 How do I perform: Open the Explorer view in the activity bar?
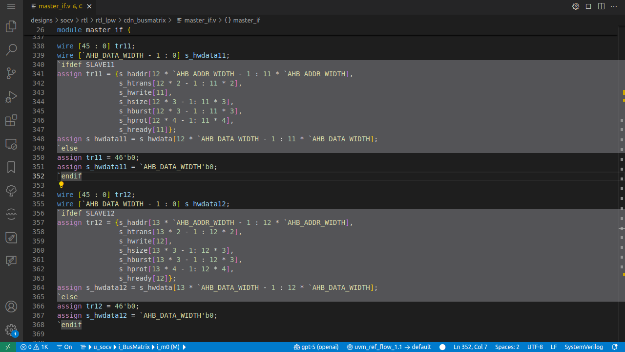11,26
